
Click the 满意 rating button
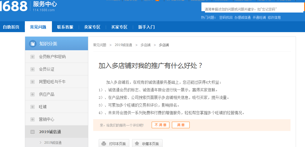(x=181, y=125)
